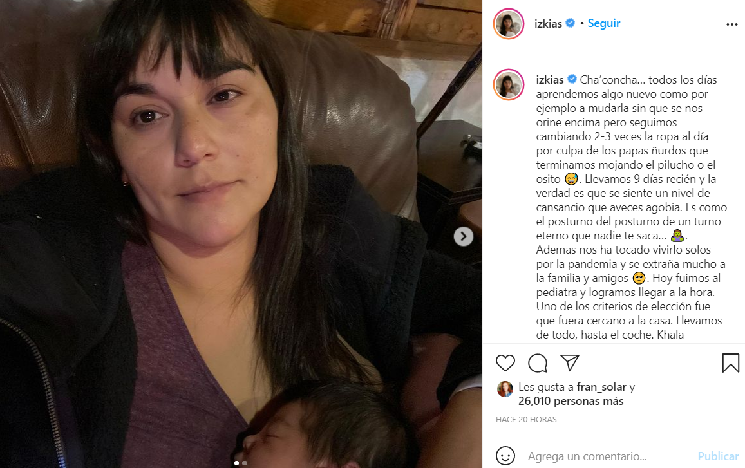Open comments with the speech bubble icon
745x468 pixels.
(x=538, y=363)
